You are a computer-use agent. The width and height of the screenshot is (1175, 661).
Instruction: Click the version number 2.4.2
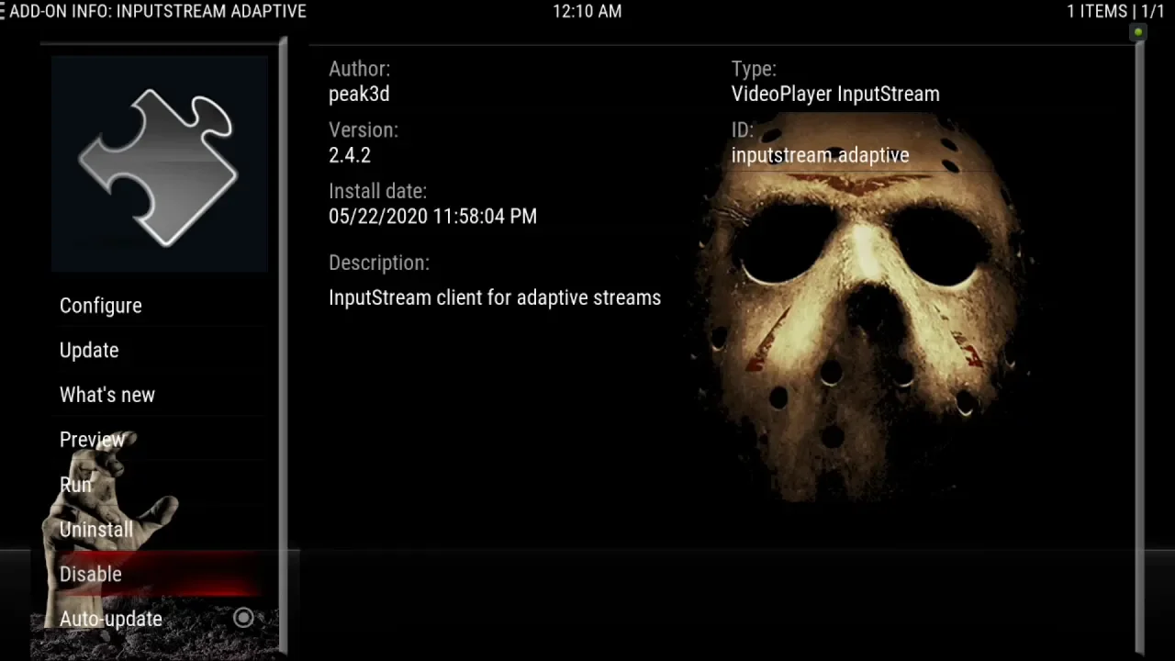[350, 155]
